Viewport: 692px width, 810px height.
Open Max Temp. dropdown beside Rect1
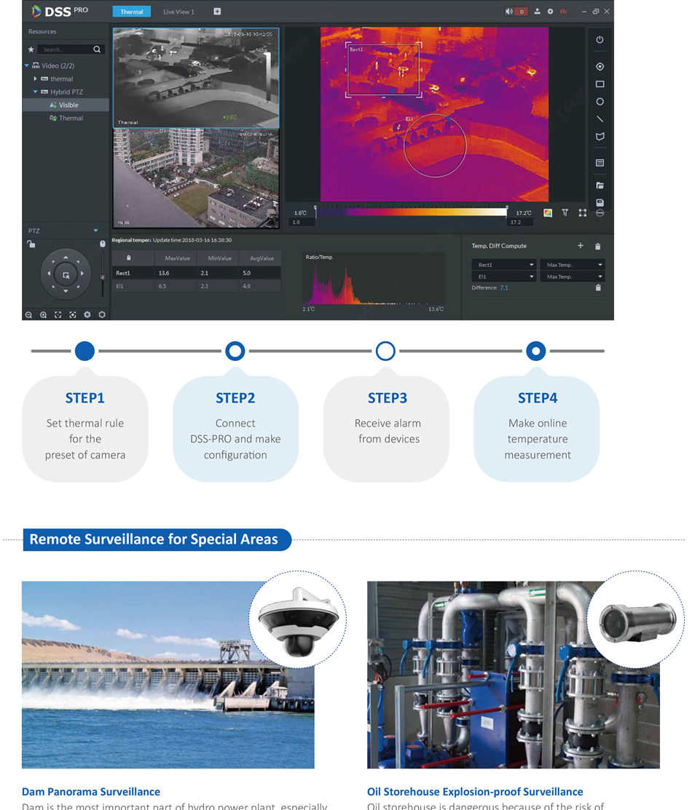pyautogui.click(x=573, y=264)
